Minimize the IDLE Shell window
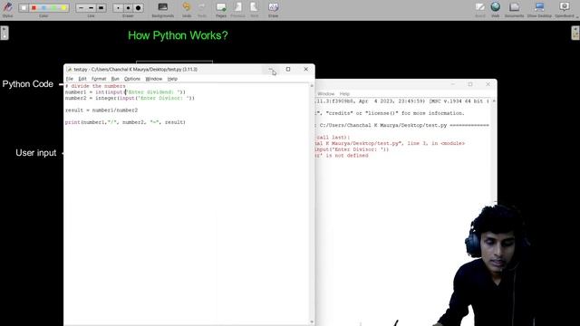This screenshot has height=326, width=580. pos(453,84)
